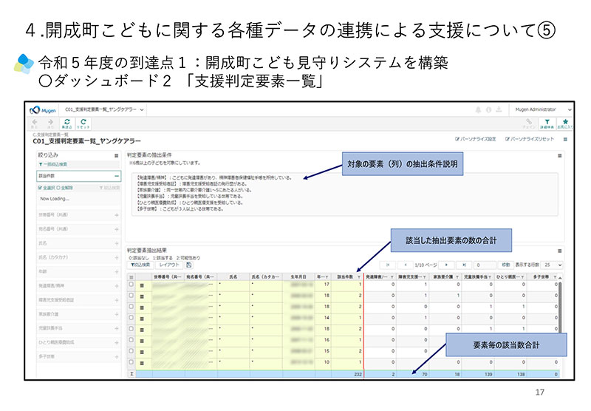The image size is (591, 411).
Task: Click the table vertical scrollbar
Action: tap(560, 308)
